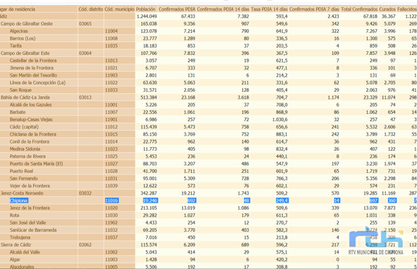Select Jimena de la Frontera row
The width and height of the screenshot is (417, 269).
coord(208,68)
